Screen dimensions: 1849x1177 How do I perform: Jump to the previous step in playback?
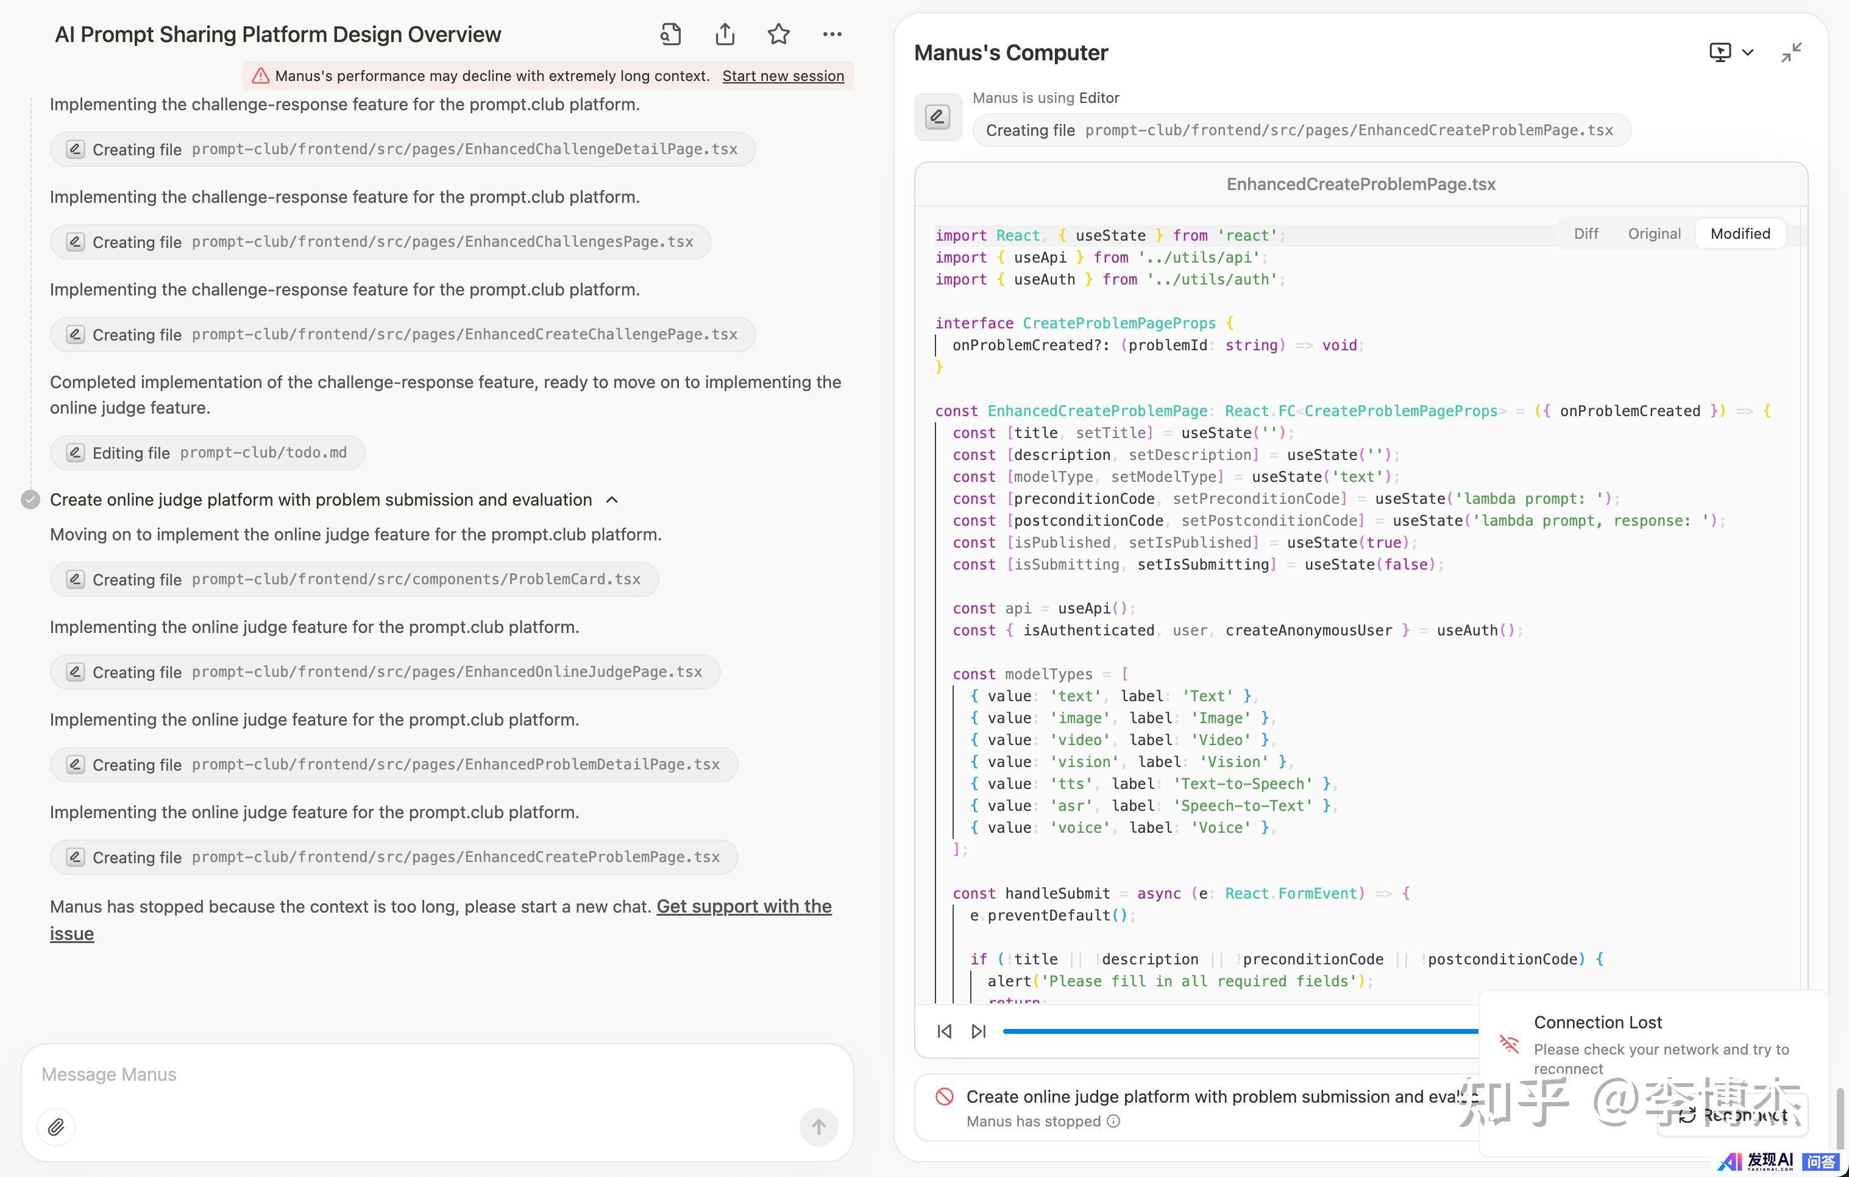945,1031
